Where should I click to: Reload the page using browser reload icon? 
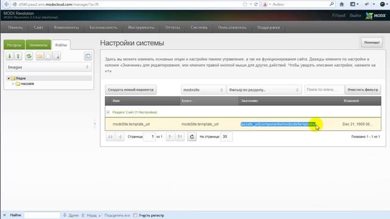point(256,4)
